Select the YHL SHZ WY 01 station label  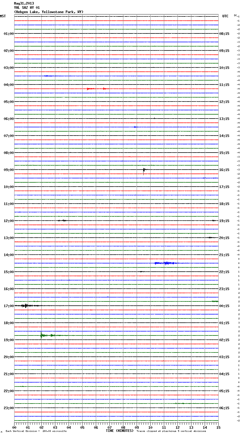pyautogui.click(x=27, y=8)
